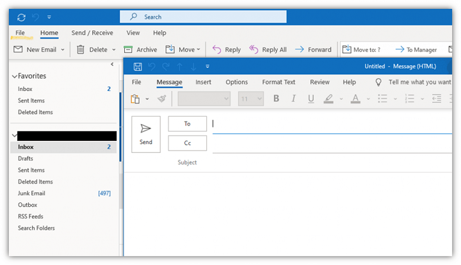
Task: Open the font size dropdown
Action: tap(259, 99)
